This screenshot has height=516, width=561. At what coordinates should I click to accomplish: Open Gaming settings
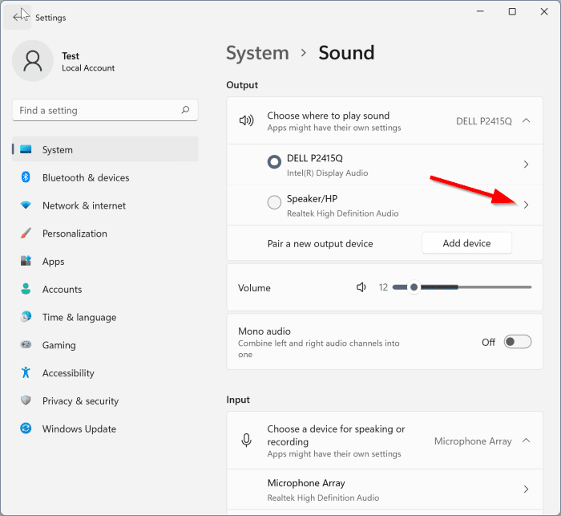(105, 345)
